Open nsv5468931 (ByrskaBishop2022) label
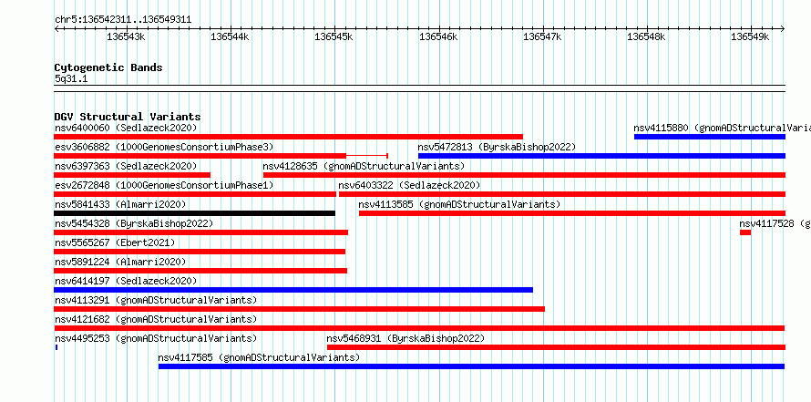Image resolution: width=811 pixels, height=402 pixels. click(405, 338)
